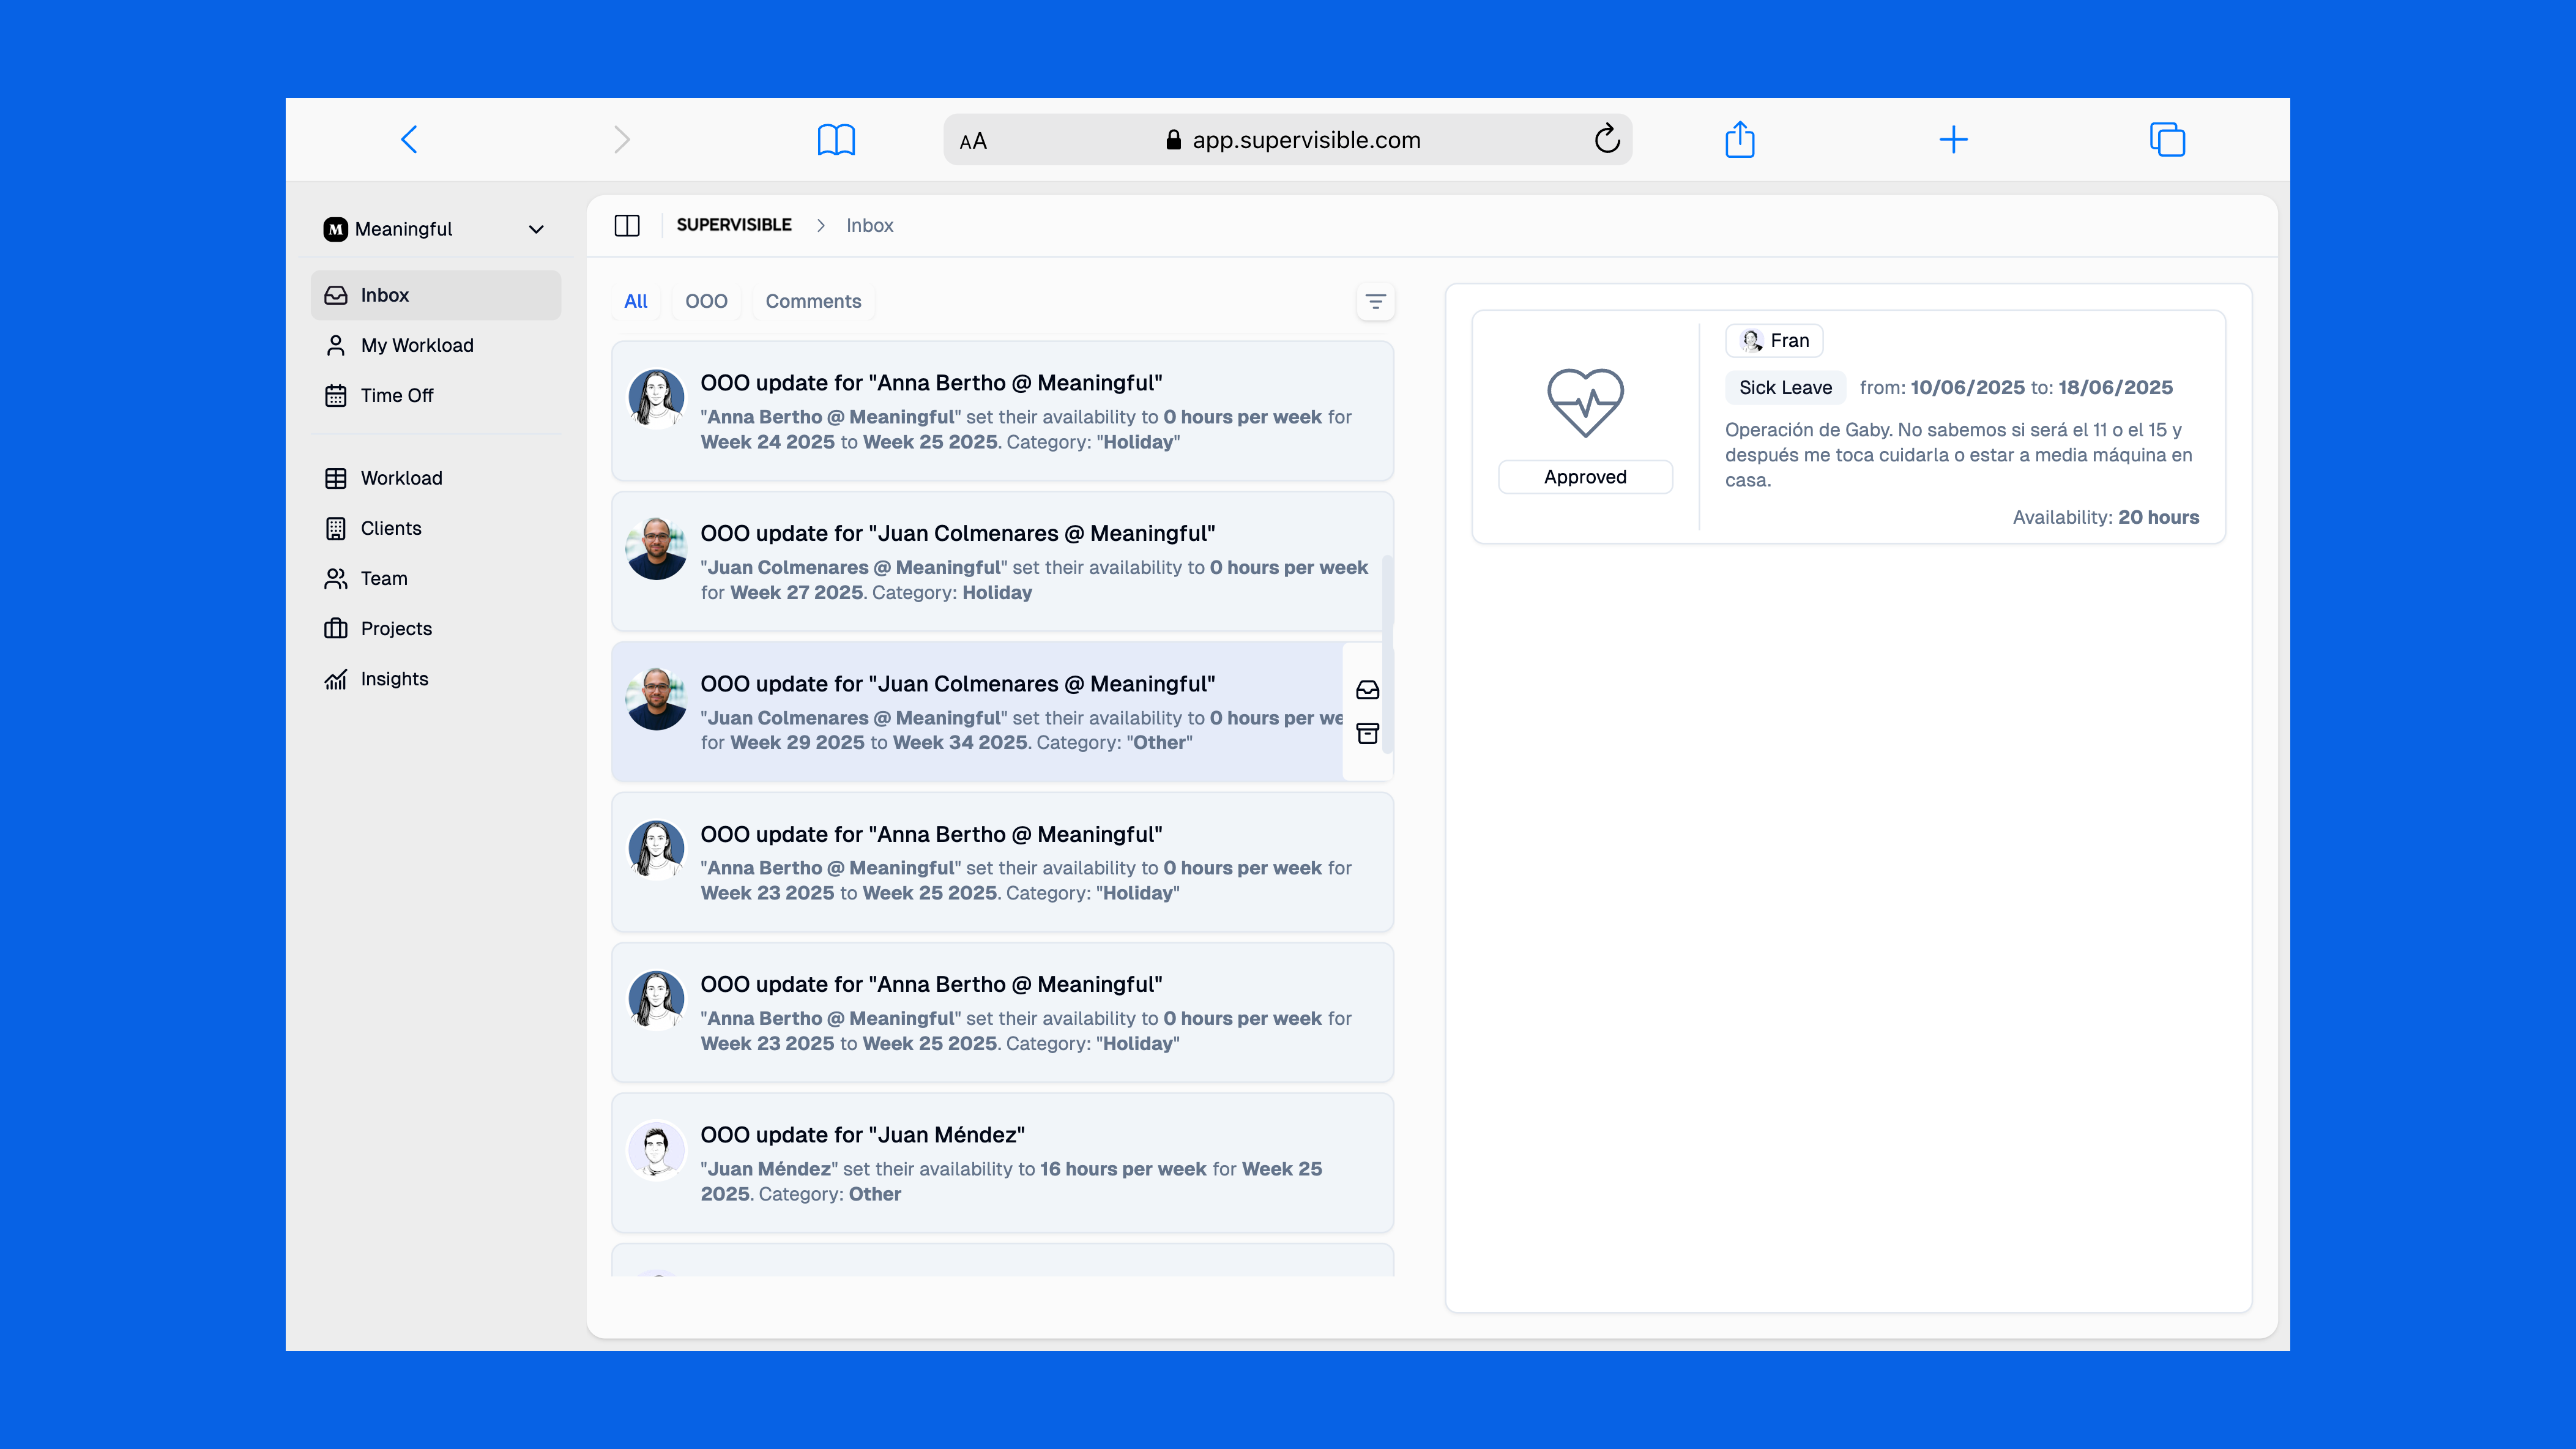
Task: Click the Fran user chip in the detail panel
Action: pyautogui.click(x=1773, y=340)
